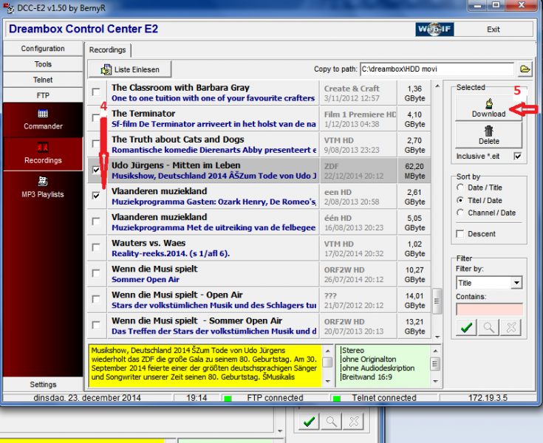Delete selected recordings with trash icon
The height and width of the screenshot is (443, 543).
click(x=488, y=134)
